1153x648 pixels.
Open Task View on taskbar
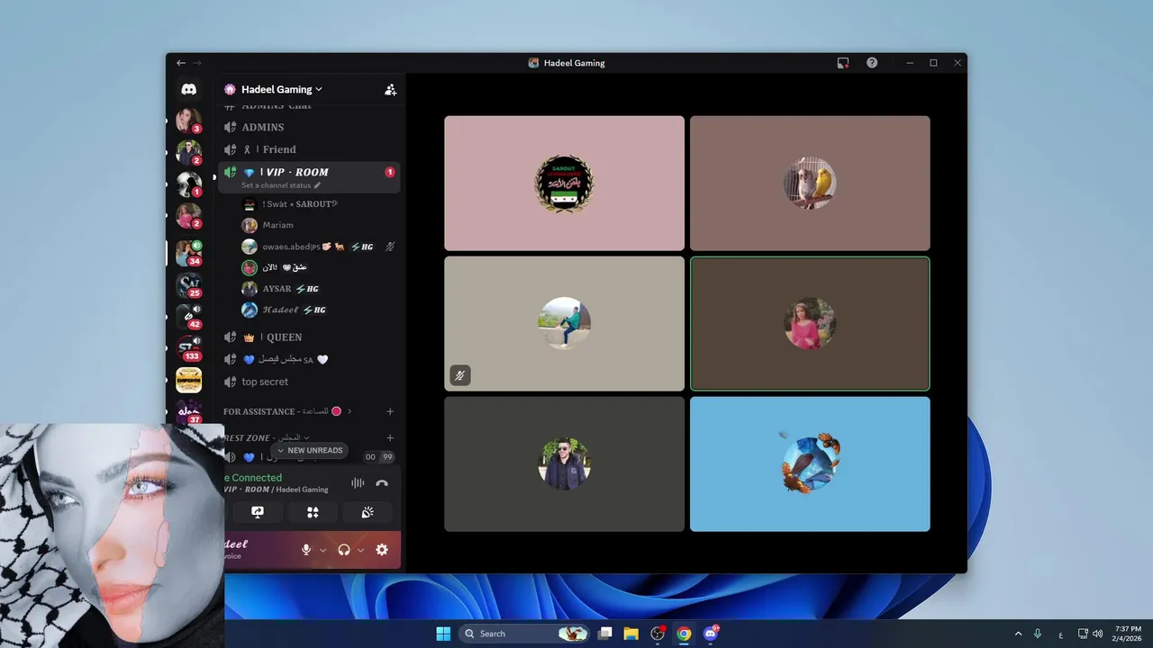pyautogui.click(x=605, y=634)
